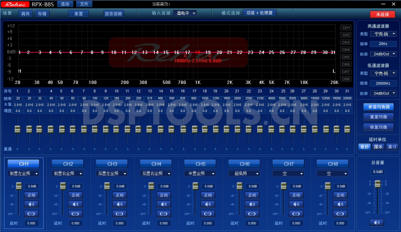The width and height of the screenshot is (401, 232).
Task: Expand the high-pass filter slope dropdown
Action: point(383,54)
